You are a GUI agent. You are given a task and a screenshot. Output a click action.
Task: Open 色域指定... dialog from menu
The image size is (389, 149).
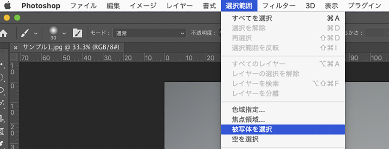(x=283, y=109)
